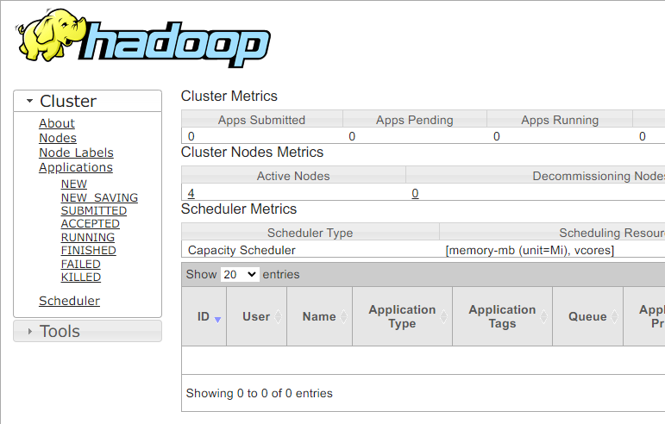This screenshot has height=424, width=665.
Task: Expand the Tools section
Action: coord(87,331)
